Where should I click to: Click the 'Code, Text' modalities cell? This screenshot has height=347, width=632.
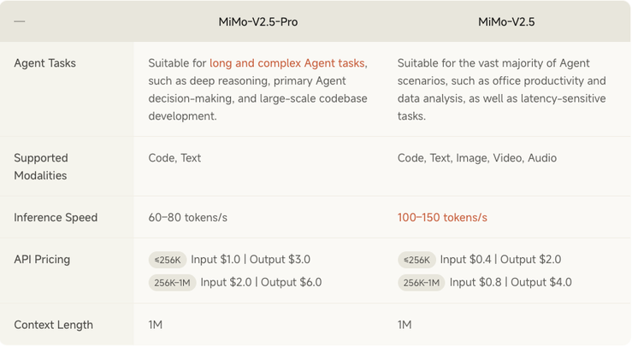coord(174,158)
